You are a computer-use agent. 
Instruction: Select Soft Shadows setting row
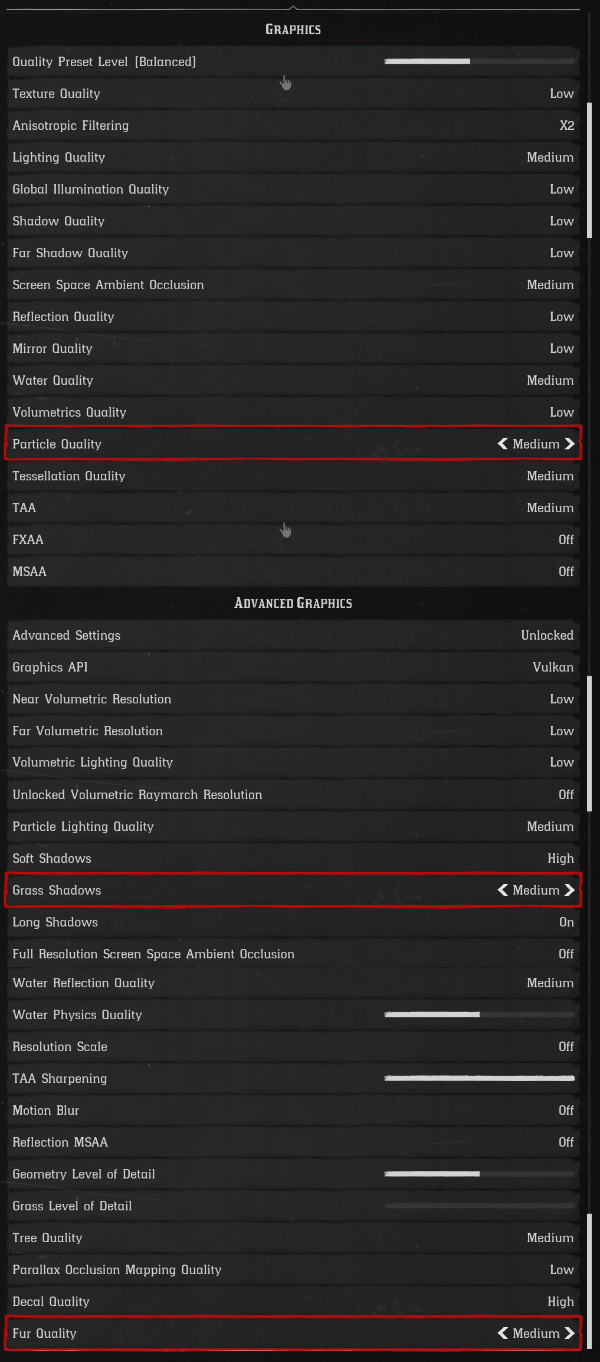(293, 859)
